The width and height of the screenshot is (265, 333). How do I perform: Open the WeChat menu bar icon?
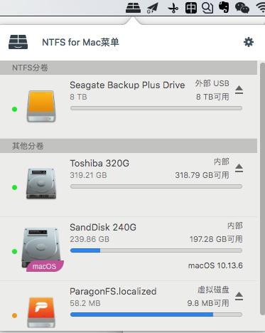tap(242, 7)
